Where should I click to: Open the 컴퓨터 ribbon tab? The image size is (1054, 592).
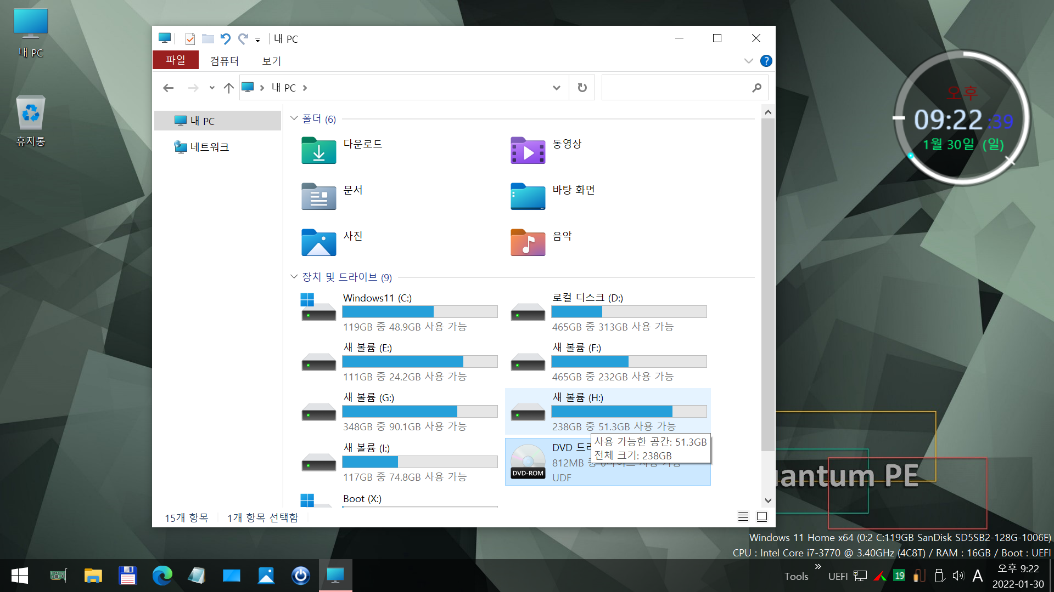click(x=225, y=61)
